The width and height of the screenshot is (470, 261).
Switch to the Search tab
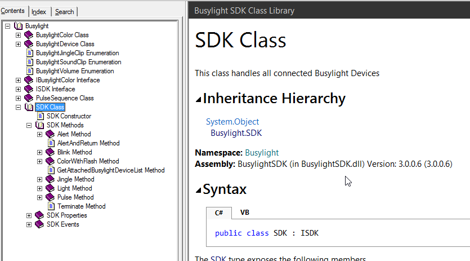pyautogui.click(x=64, y=12)
